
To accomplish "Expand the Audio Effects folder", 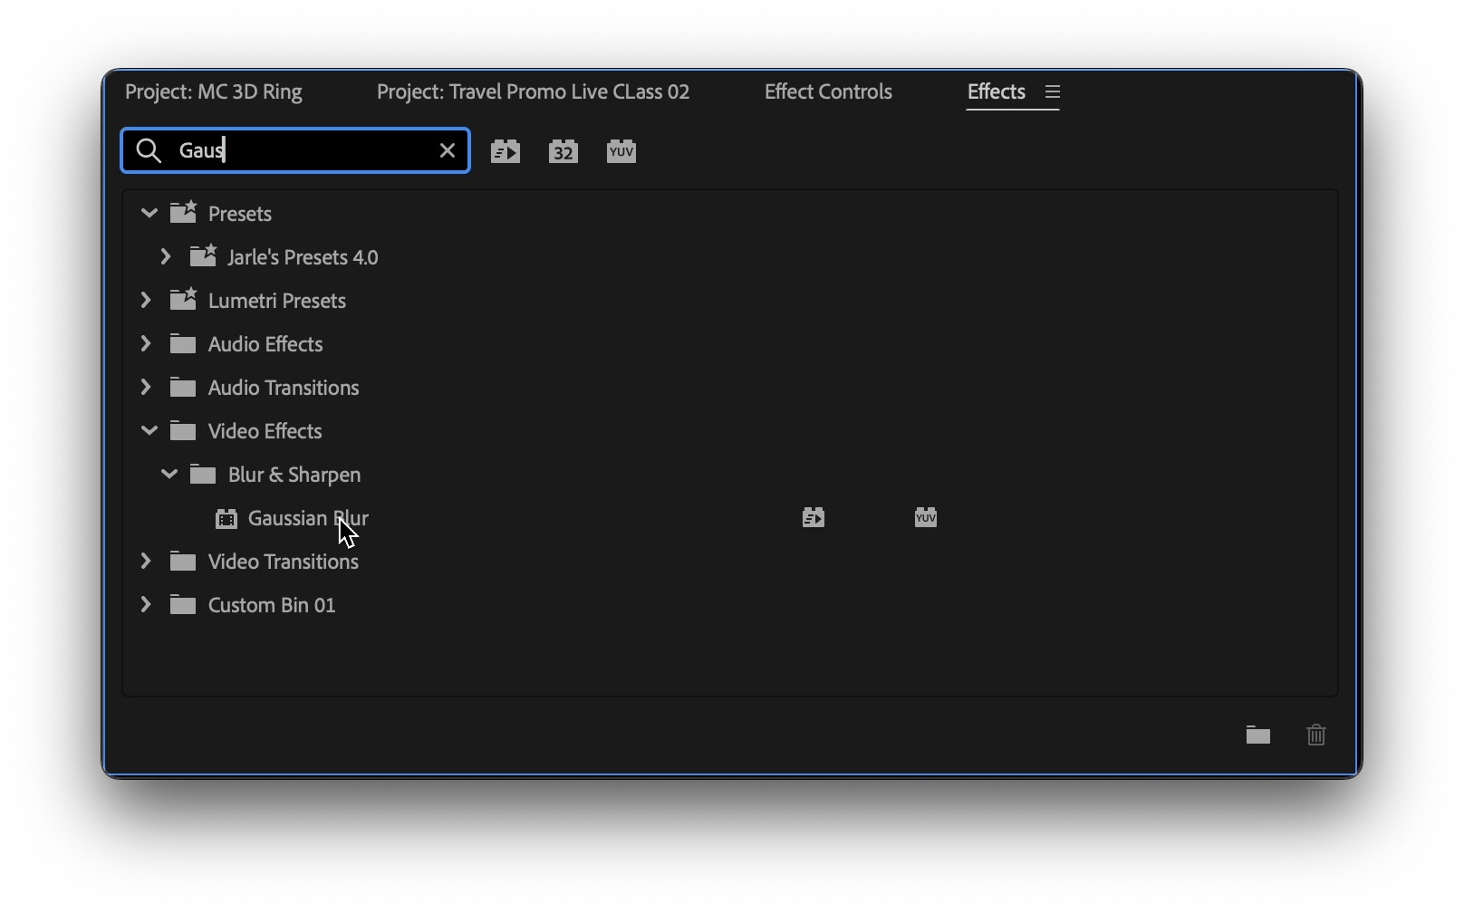I will click(146, 344).
